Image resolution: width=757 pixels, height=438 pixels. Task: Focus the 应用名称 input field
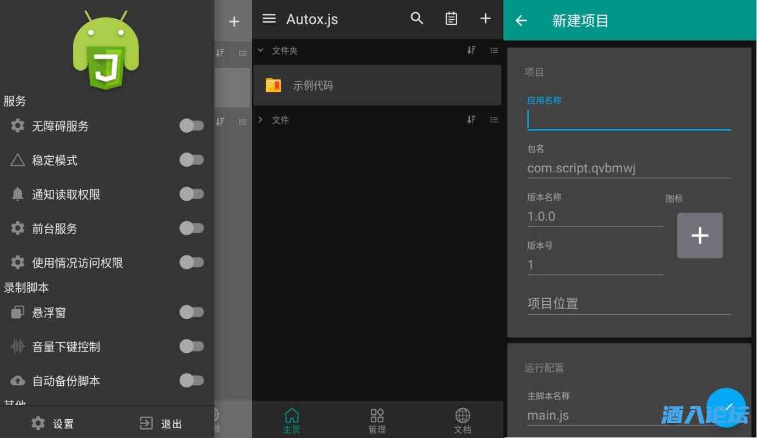(x=628, y=119)
